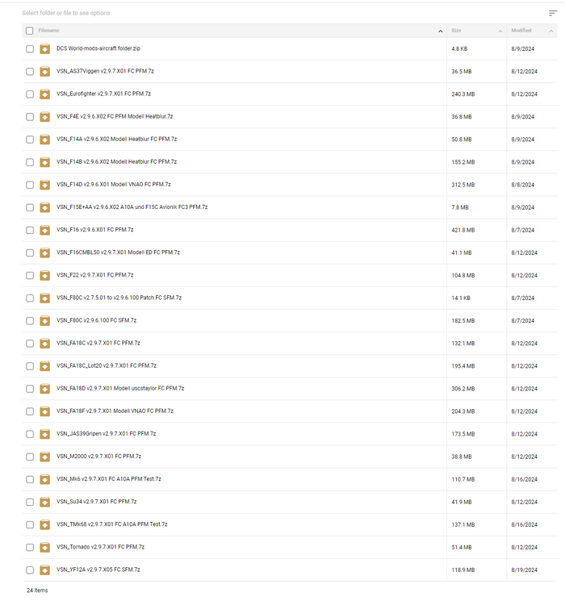Toggle Size column sort arrow
The width and height of the screenshot is (565, 605).
point(500,31)
